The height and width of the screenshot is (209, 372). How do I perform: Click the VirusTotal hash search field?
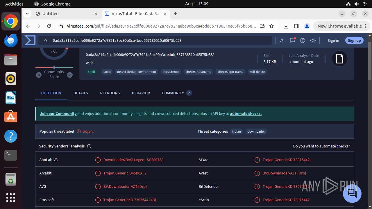tap(155, 41)
